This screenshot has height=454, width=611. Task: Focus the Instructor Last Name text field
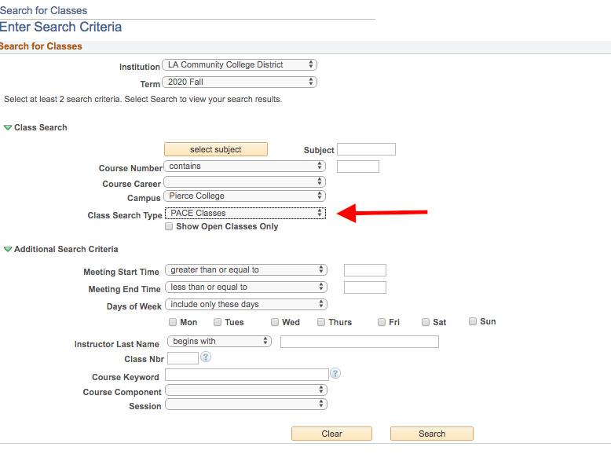coord(360,342)
